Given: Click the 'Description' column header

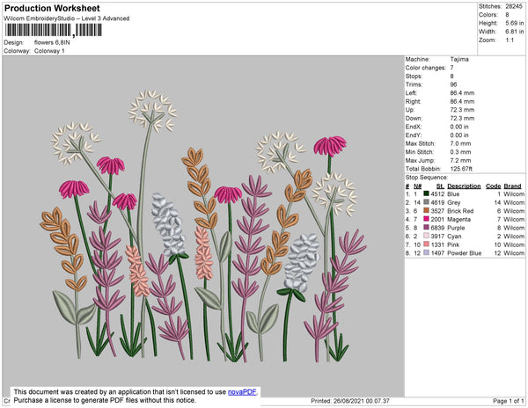Looking at the screenshot, I should coord(464,186).
